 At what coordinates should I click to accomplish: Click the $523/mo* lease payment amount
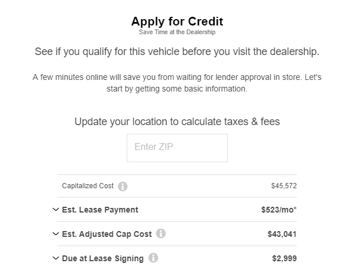(279, 210)
